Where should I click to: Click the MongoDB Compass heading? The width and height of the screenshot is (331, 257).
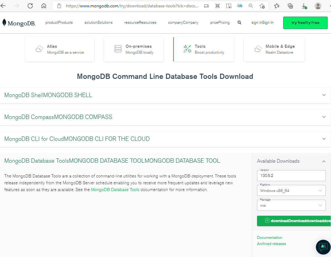[58, 117]
